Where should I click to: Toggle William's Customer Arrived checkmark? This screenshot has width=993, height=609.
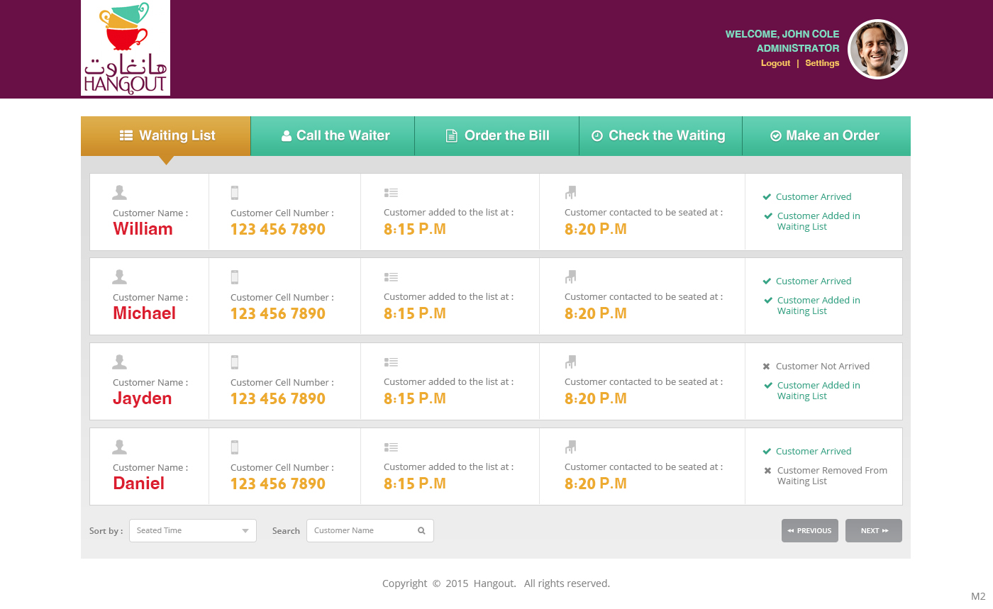click(767, 197)
